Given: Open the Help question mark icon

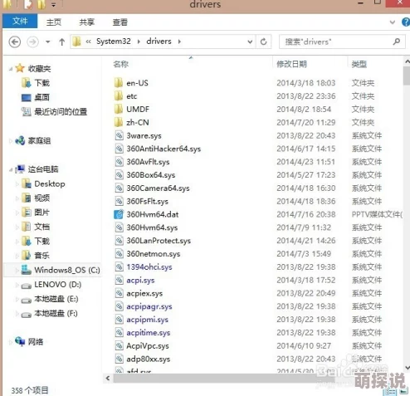Looking at the screenshot, I should [406, 22].
